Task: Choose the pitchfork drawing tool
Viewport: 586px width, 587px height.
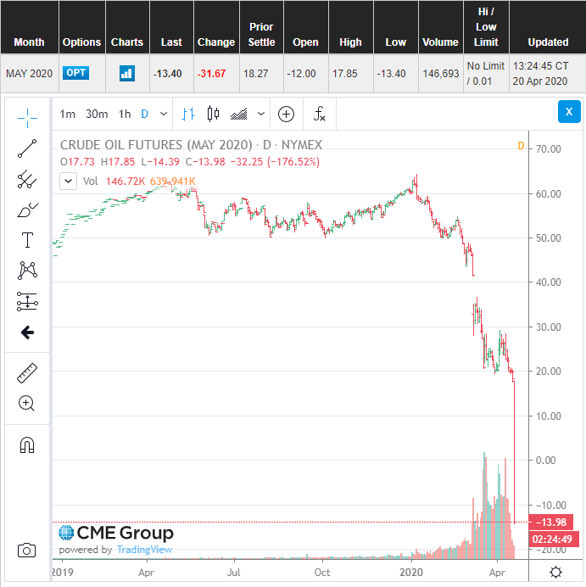Action: [27, 179]
